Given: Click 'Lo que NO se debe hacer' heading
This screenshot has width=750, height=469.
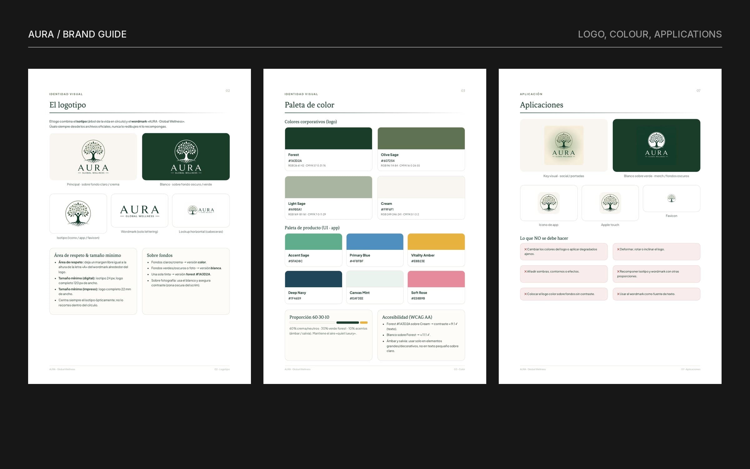Looking at the screenshot, I should tap(544, 238).
